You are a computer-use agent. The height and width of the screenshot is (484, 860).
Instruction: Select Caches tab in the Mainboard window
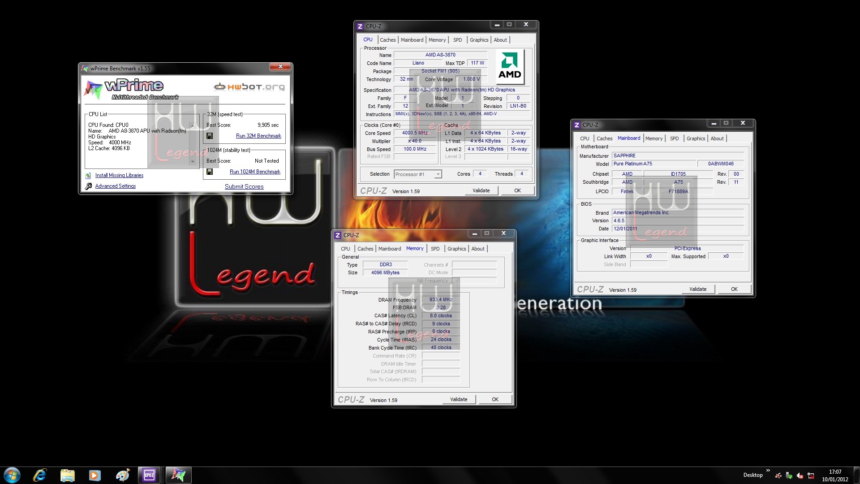click(x=604, y=138)
